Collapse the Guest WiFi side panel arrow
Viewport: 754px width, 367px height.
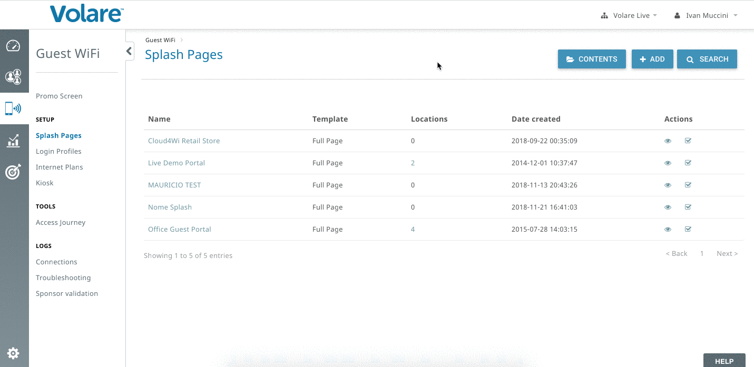129,51
